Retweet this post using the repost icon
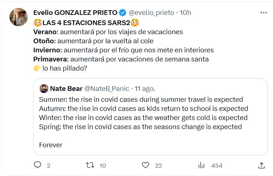Screen dimensions: 273x176 click(90, 165)
